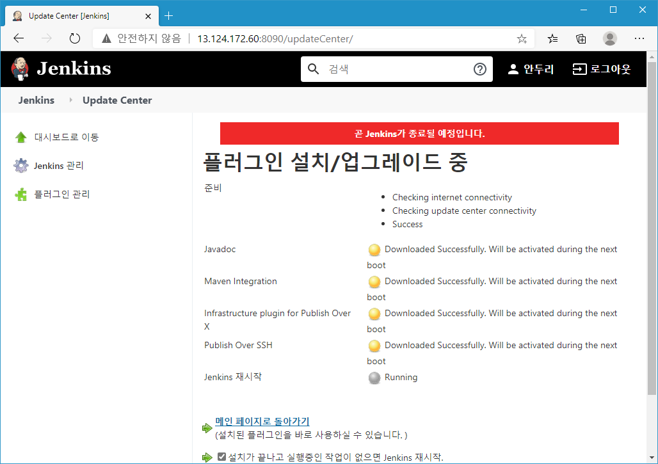The image size is (658, 464).
Task: Open the browser collections icon
Action: [581, 38]
